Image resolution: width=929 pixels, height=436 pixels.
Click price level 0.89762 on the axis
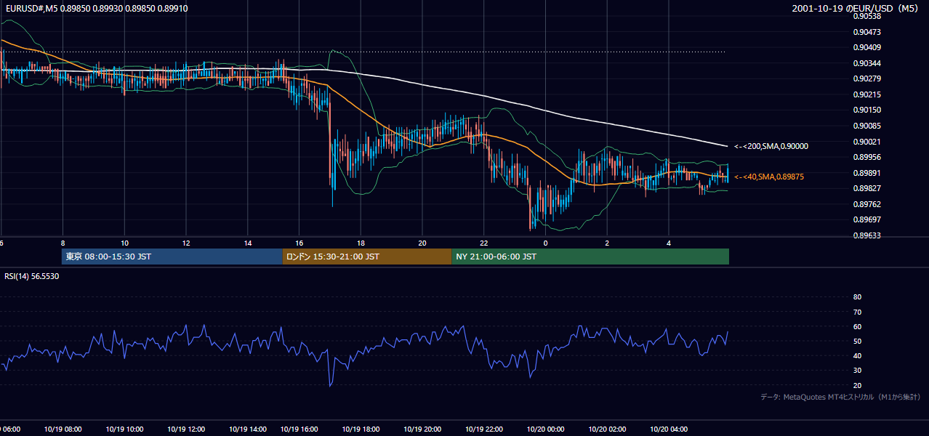click(x=866, y=204)
